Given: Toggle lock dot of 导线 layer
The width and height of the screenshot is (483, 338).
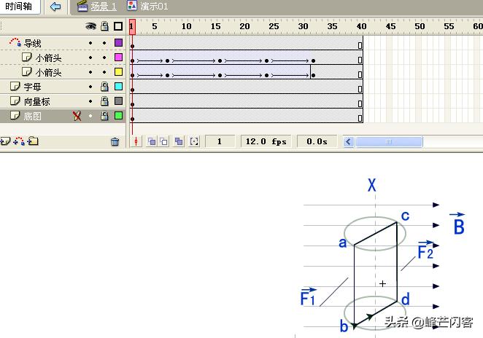Looking at the screenshot, I should (x=104, y=43).
